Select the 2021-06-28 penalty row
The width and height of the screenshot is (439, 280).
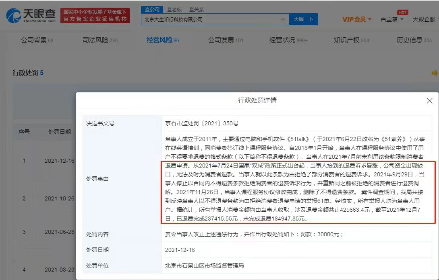(45, 232)
